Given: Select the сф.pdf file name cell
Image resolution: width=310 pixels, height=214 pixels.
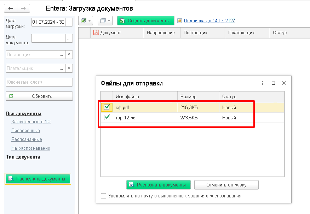Looking at the screenshot, I should click(145, 107).
